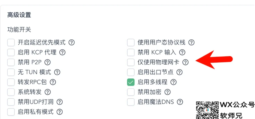Click question mark next to 无 TUN 模式

pyautogui.click(x=57, y=72)
